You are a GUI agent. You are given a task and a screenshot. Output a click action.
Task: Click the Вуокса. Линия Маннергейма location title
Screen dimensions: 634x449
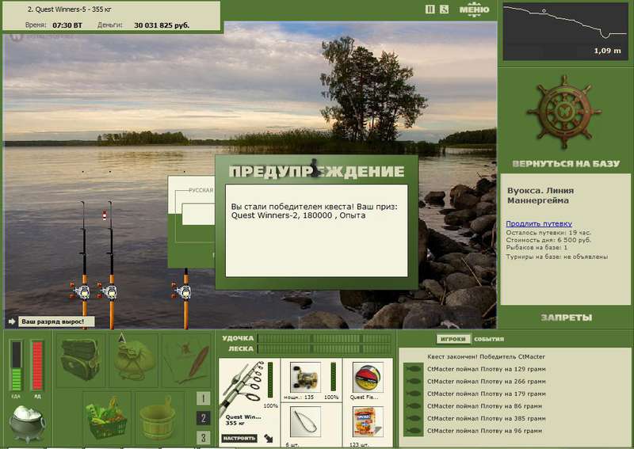coord(540,196)
